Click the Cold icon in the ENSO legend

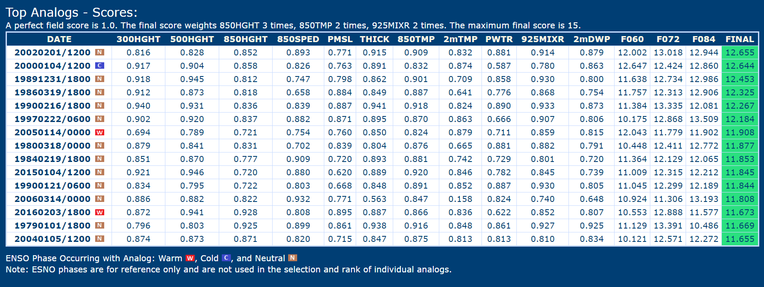click(226, 258)
